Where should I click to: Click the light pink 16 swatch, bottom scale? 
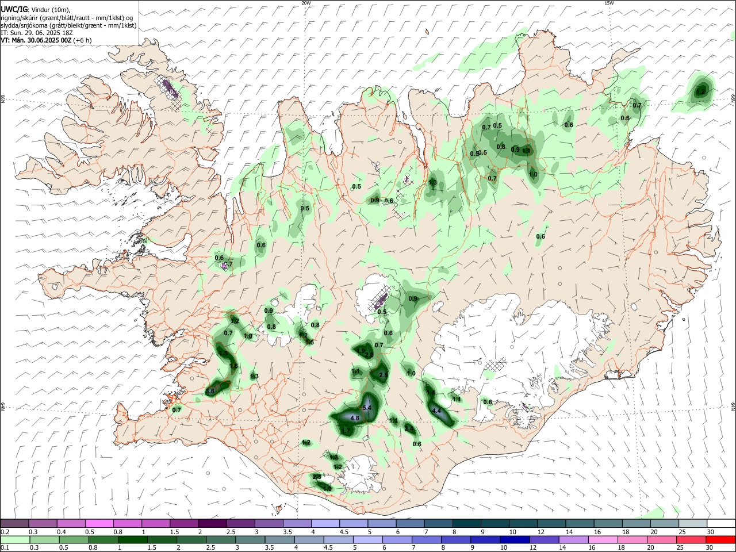[603, 539]
